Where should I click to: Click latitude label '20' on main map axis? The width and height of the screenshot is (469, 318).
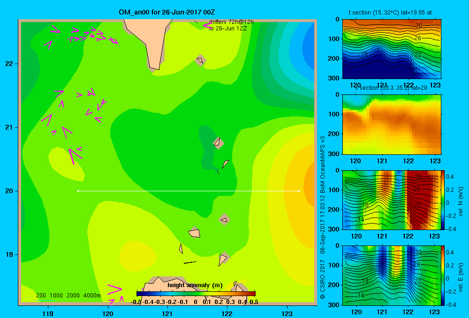[9, 191]
